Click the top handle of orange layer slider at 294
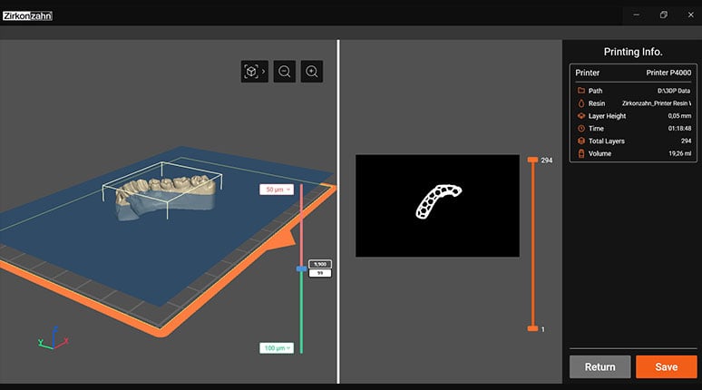 532,160
